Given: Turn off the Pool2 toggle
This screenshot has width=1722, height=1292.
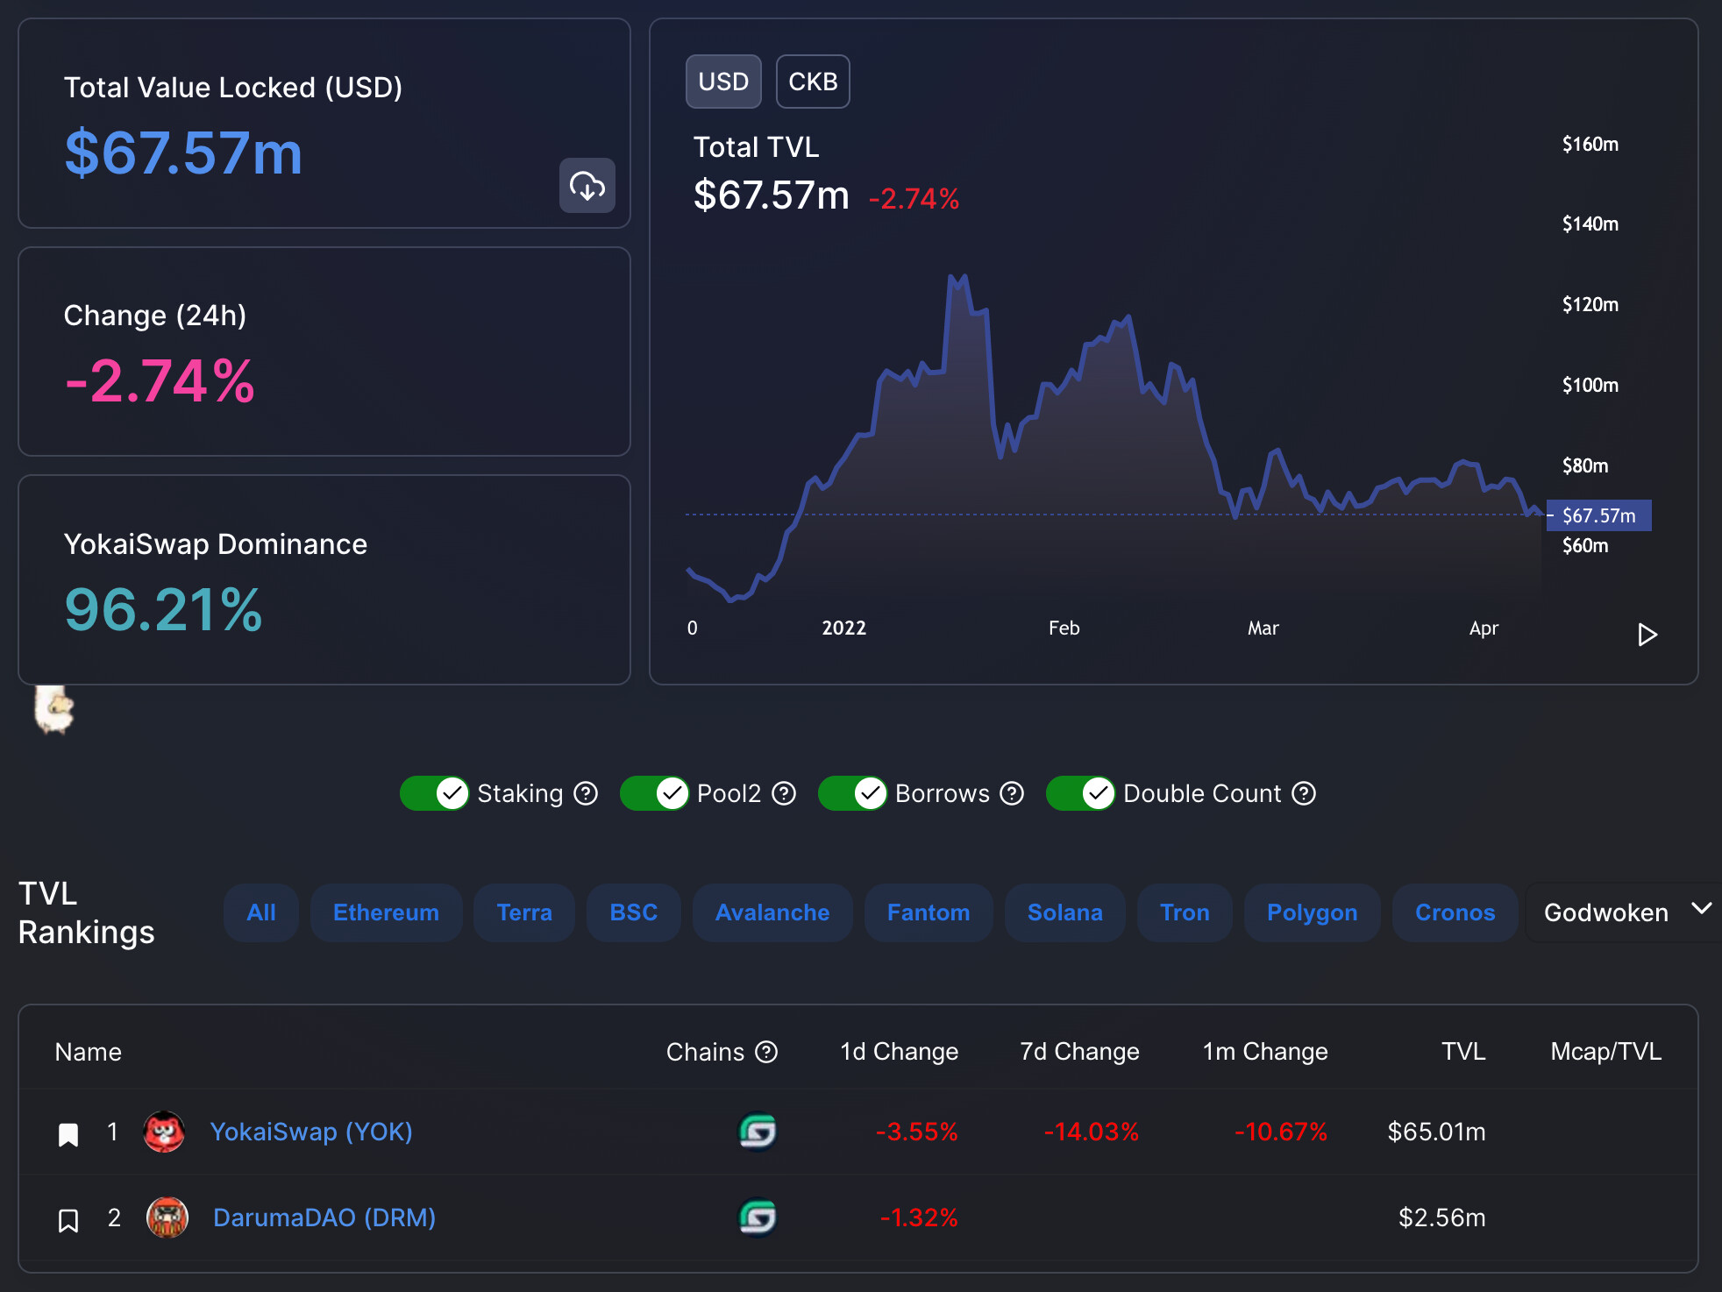Looking at the screenshot, I should (654, 793).
